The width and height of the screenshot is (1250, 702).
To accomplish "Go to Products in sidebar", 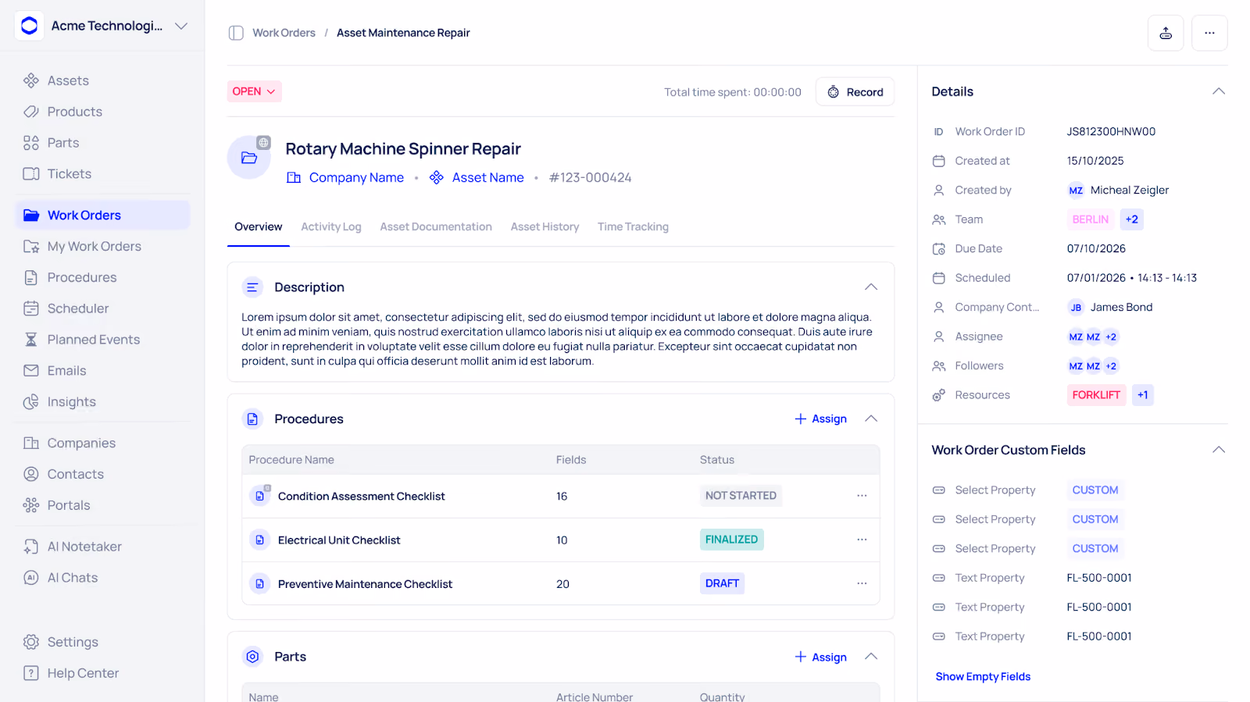I will [102, 112].
